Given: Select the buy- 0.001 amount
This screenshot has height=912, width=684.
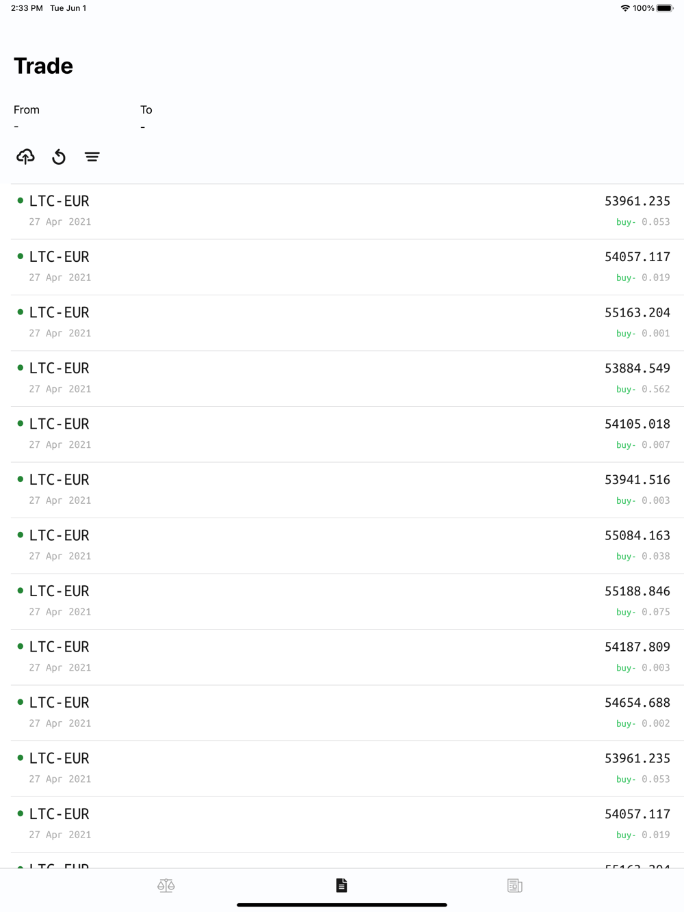Looking at the screenshot, I should (x=643, y=334).
